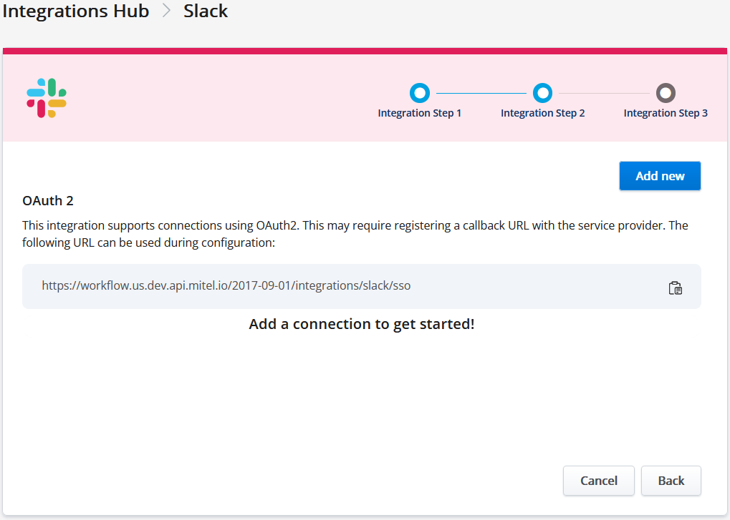Select the Integration Step 1 circle icon
This screenshot has height=520, width=730.
pyautogui.click(x=419, y=92)
